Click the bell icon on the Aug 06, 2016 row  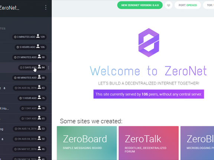[4, 88]
